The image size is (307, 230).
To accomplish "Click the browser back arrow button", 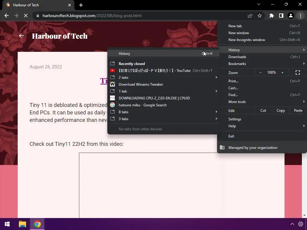I will (x=7, y=16).
